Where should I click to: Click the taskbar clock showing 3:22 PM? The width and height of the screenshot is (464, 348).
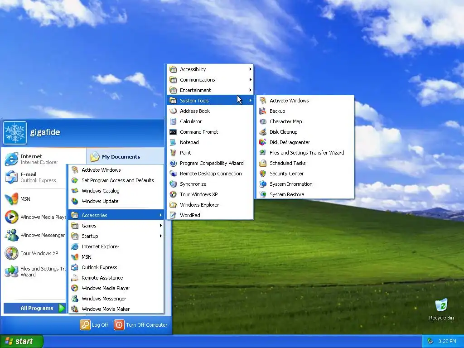click(447, 341)
